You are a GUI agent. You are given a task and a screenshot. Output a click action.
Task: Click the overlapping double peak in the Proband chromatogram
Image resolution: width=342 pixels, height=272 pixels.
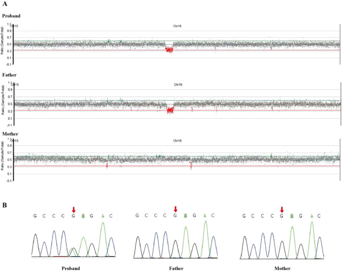pyautogui.click(x=73, y=252)
